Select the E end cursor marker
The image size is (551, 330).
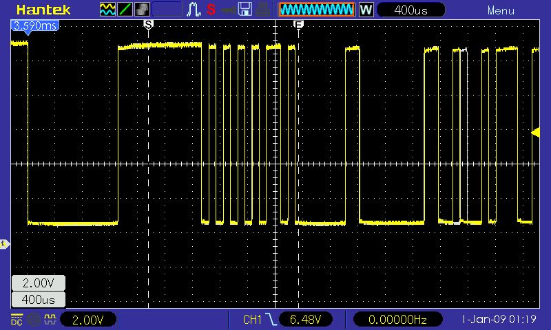click(x=298, y=25)
